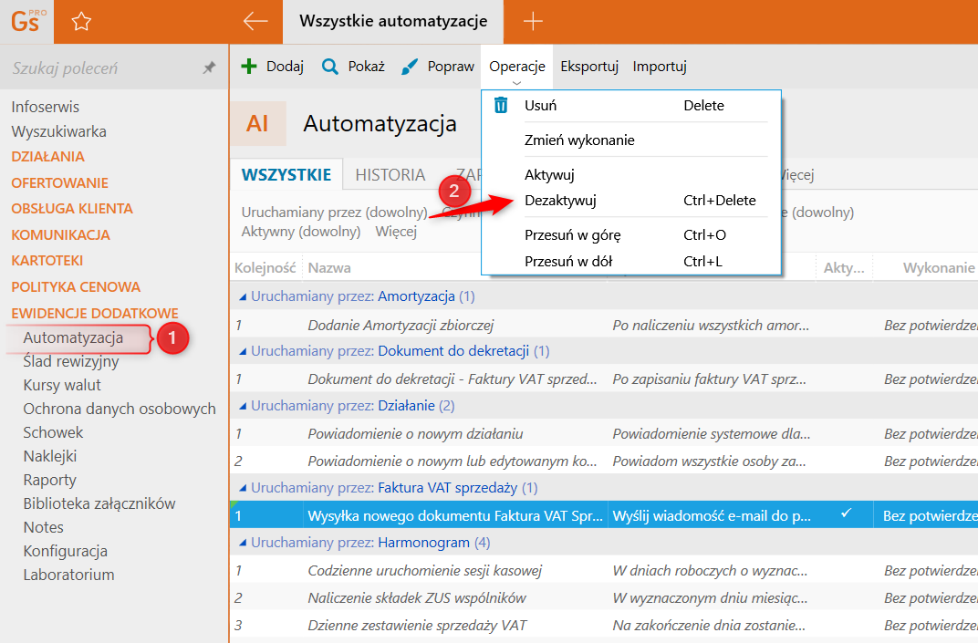
Task: Expand OBSŁUGA KLIENTA sidebar section
Action: pos(72,208)
